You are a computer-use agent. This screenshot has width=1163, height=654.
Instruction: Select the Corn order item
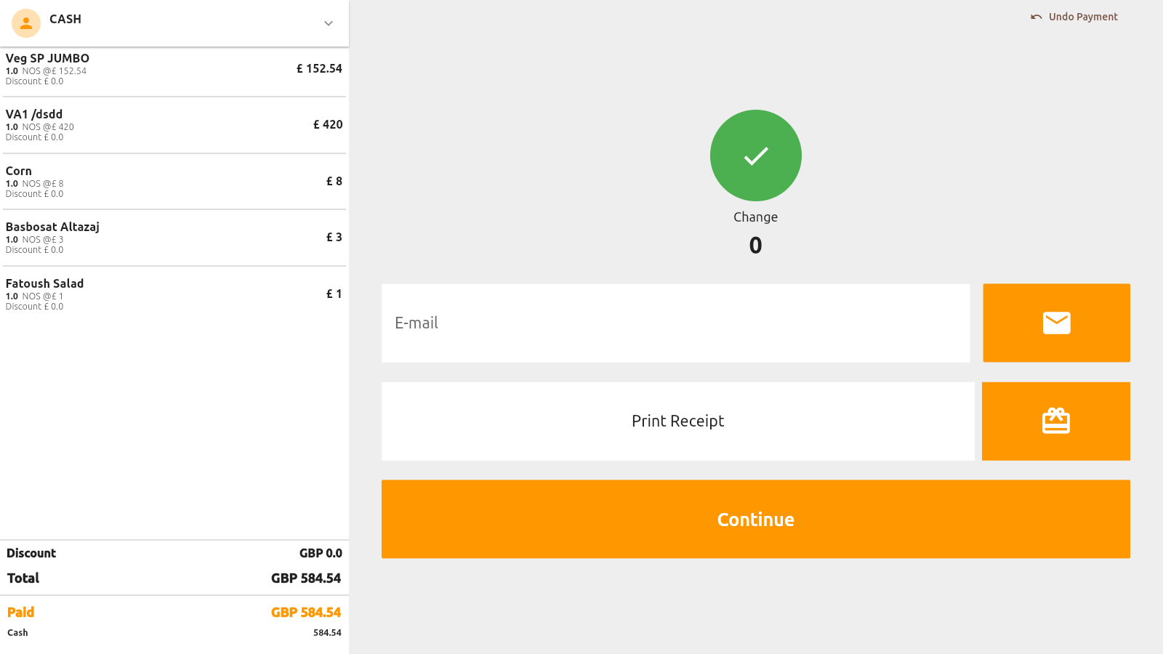tap(174, 182)
